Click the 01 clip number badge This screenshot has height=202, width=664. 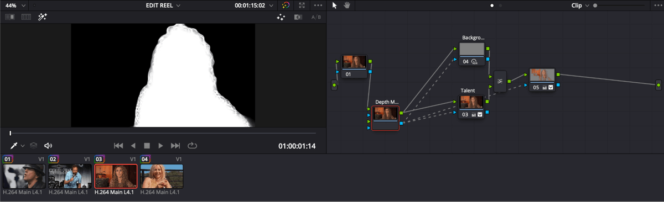(x=8, y=159)
